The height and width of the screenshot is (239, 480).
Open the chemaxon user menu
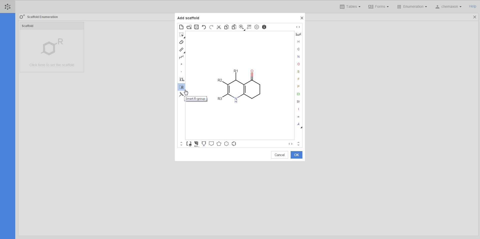(x=448, y=6)
